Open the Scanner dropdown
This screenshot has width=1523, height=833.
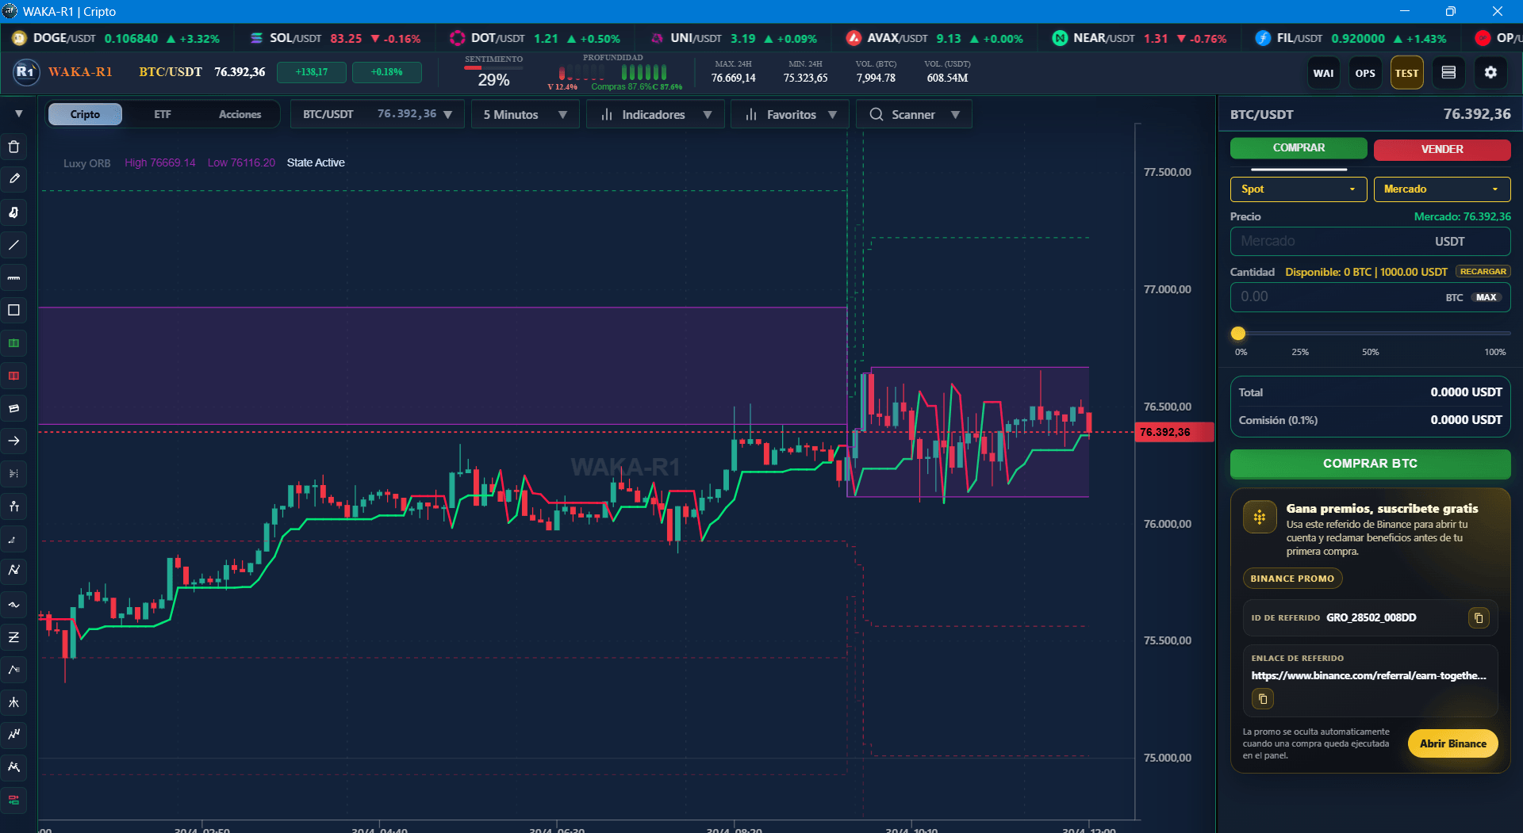[914, 114]
